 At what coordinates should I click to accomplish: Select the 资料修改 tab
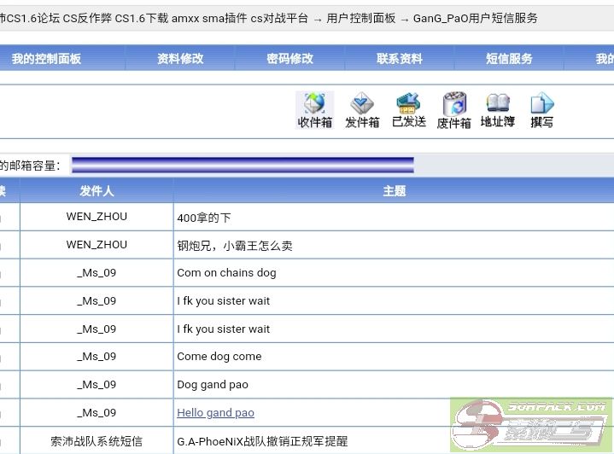(x=180, y=59)
